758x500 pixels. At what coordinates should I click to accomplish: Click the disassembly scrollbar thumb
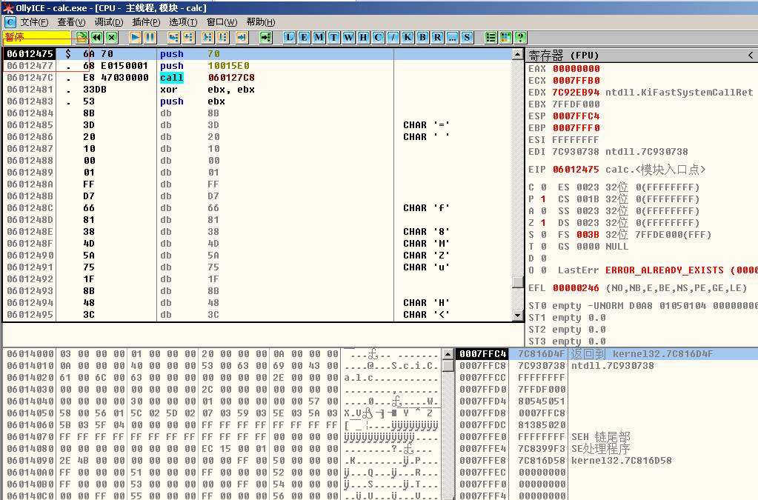517,282
